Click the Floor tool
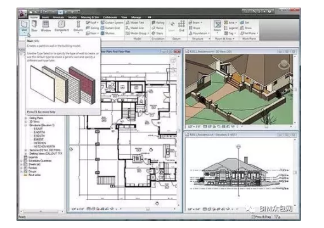 tap(93, 33)
